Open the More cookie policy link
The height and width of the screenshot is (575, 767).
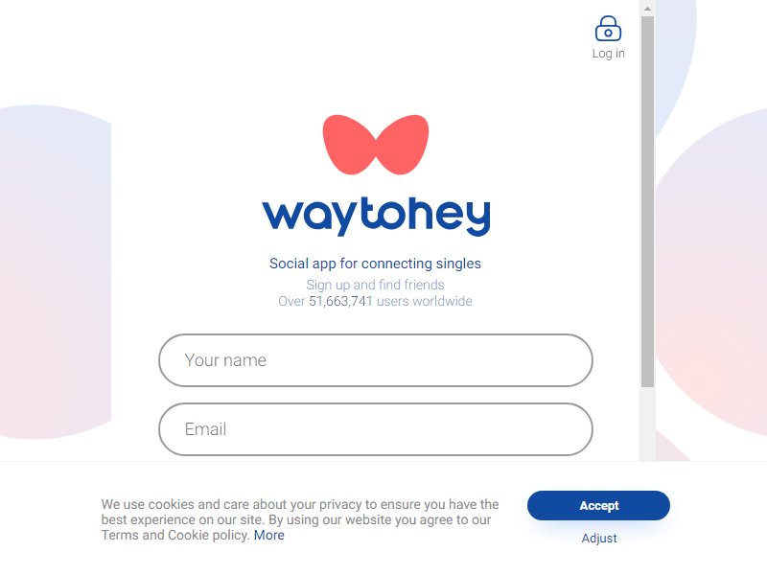[269, 536]
